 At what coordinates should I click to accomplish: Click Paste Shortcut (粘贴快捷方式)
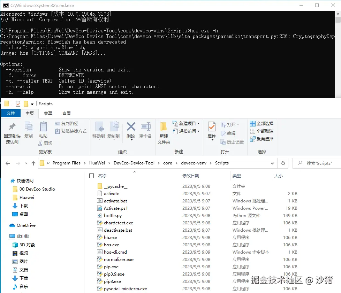(71, 131)
